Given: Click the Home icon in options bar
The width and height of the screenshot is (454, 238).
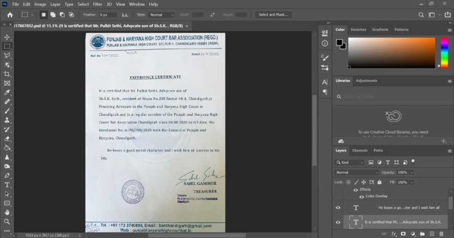Looking at the screenshot, I should click(10, 15).
